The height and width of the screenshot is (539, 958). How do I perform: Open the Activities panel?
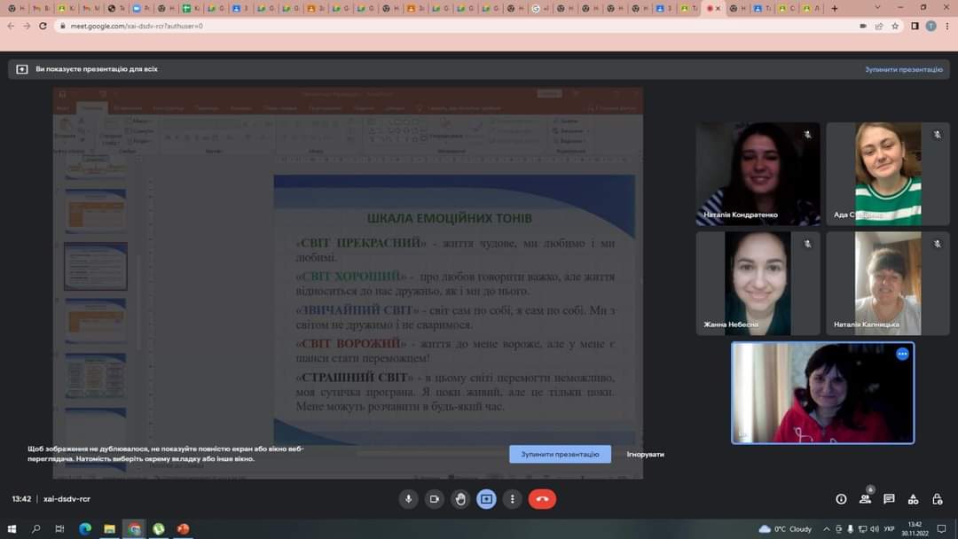coord(913,499)
